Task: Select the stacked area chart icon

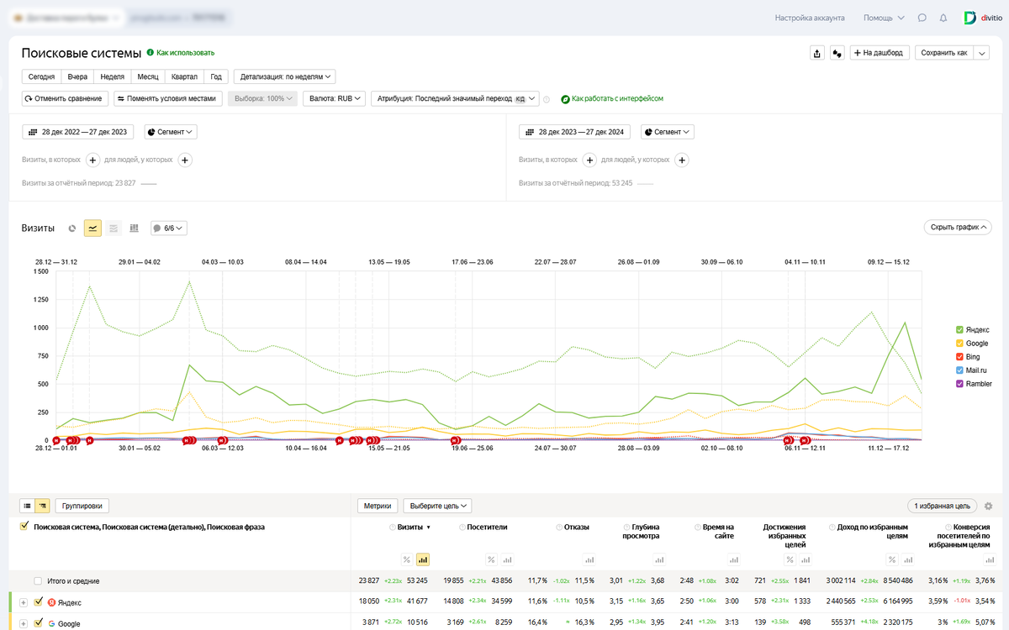Action: pos(114,228)
